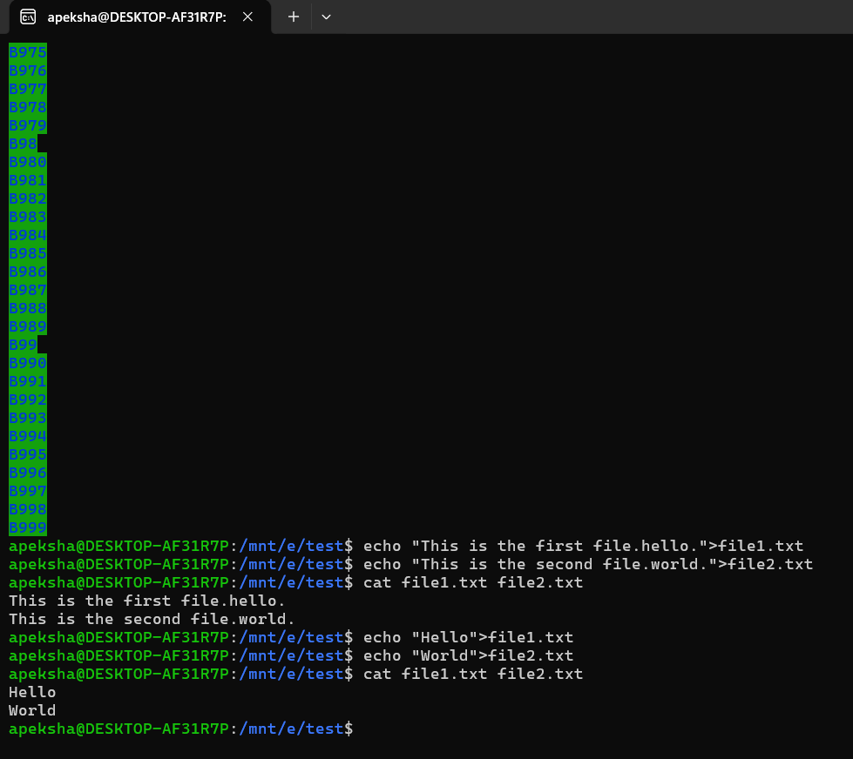Open the tab dropdown chevron menu
This screenshot has width=853, height=759.
(326, 17)
